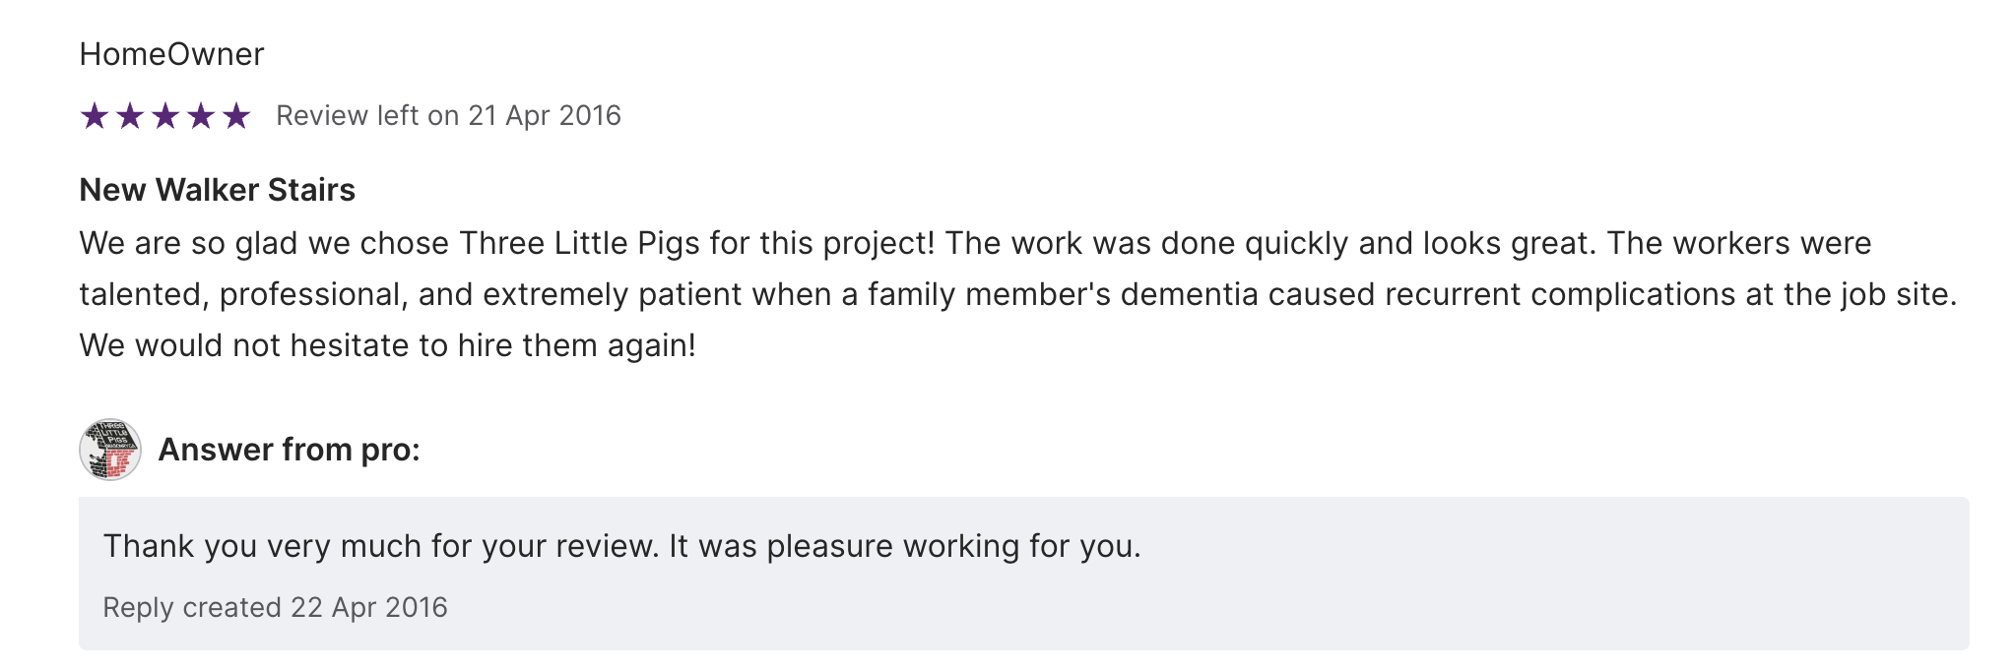Viewport: 2015px width, 669px height.
Task: Click the HomeOwner reviewer name
Action: point(171,54)
